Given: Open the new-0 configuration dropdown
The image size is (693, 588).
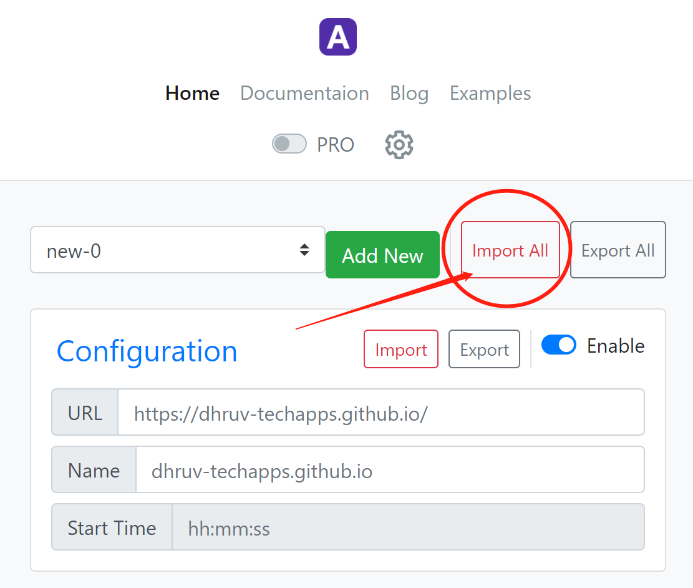Looking at the screenshot, I should point(178,250).
